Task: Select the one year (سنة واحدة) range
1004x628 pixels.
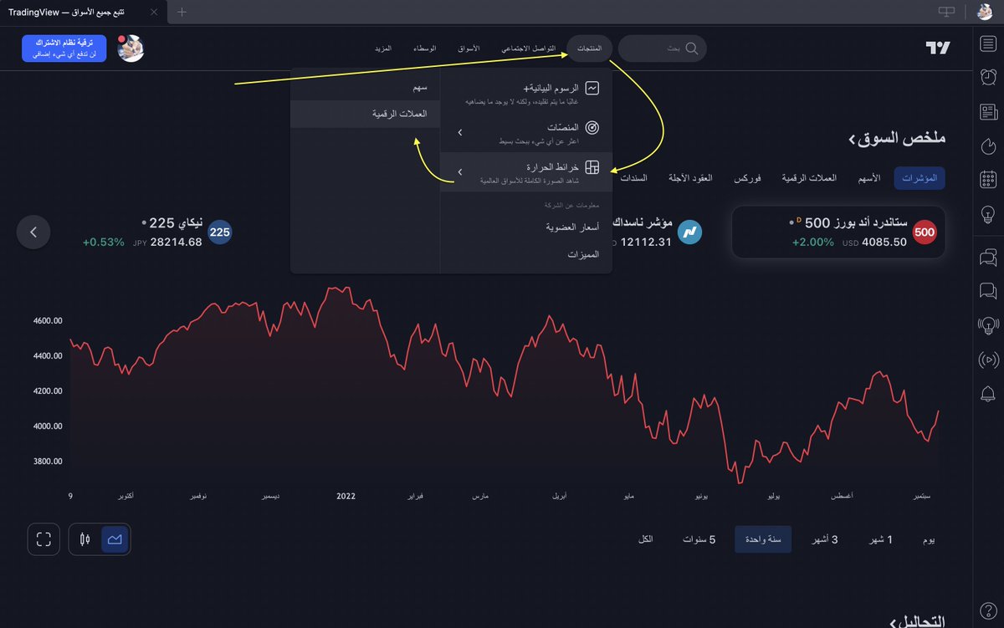Action: point(763,539)
